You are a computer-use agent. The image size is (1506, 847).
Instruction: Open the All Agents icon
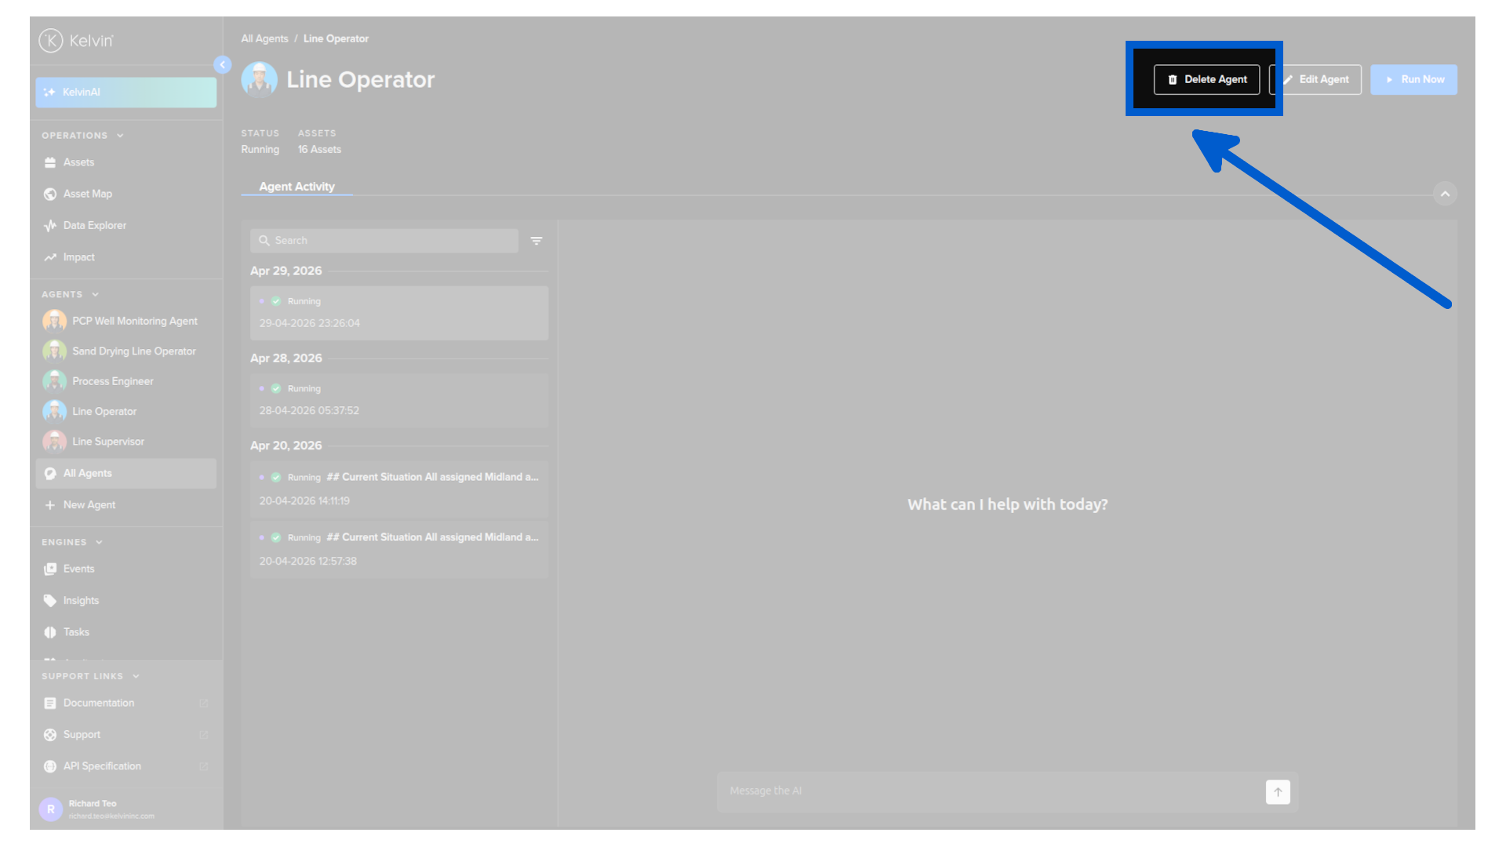click(50, 474)
